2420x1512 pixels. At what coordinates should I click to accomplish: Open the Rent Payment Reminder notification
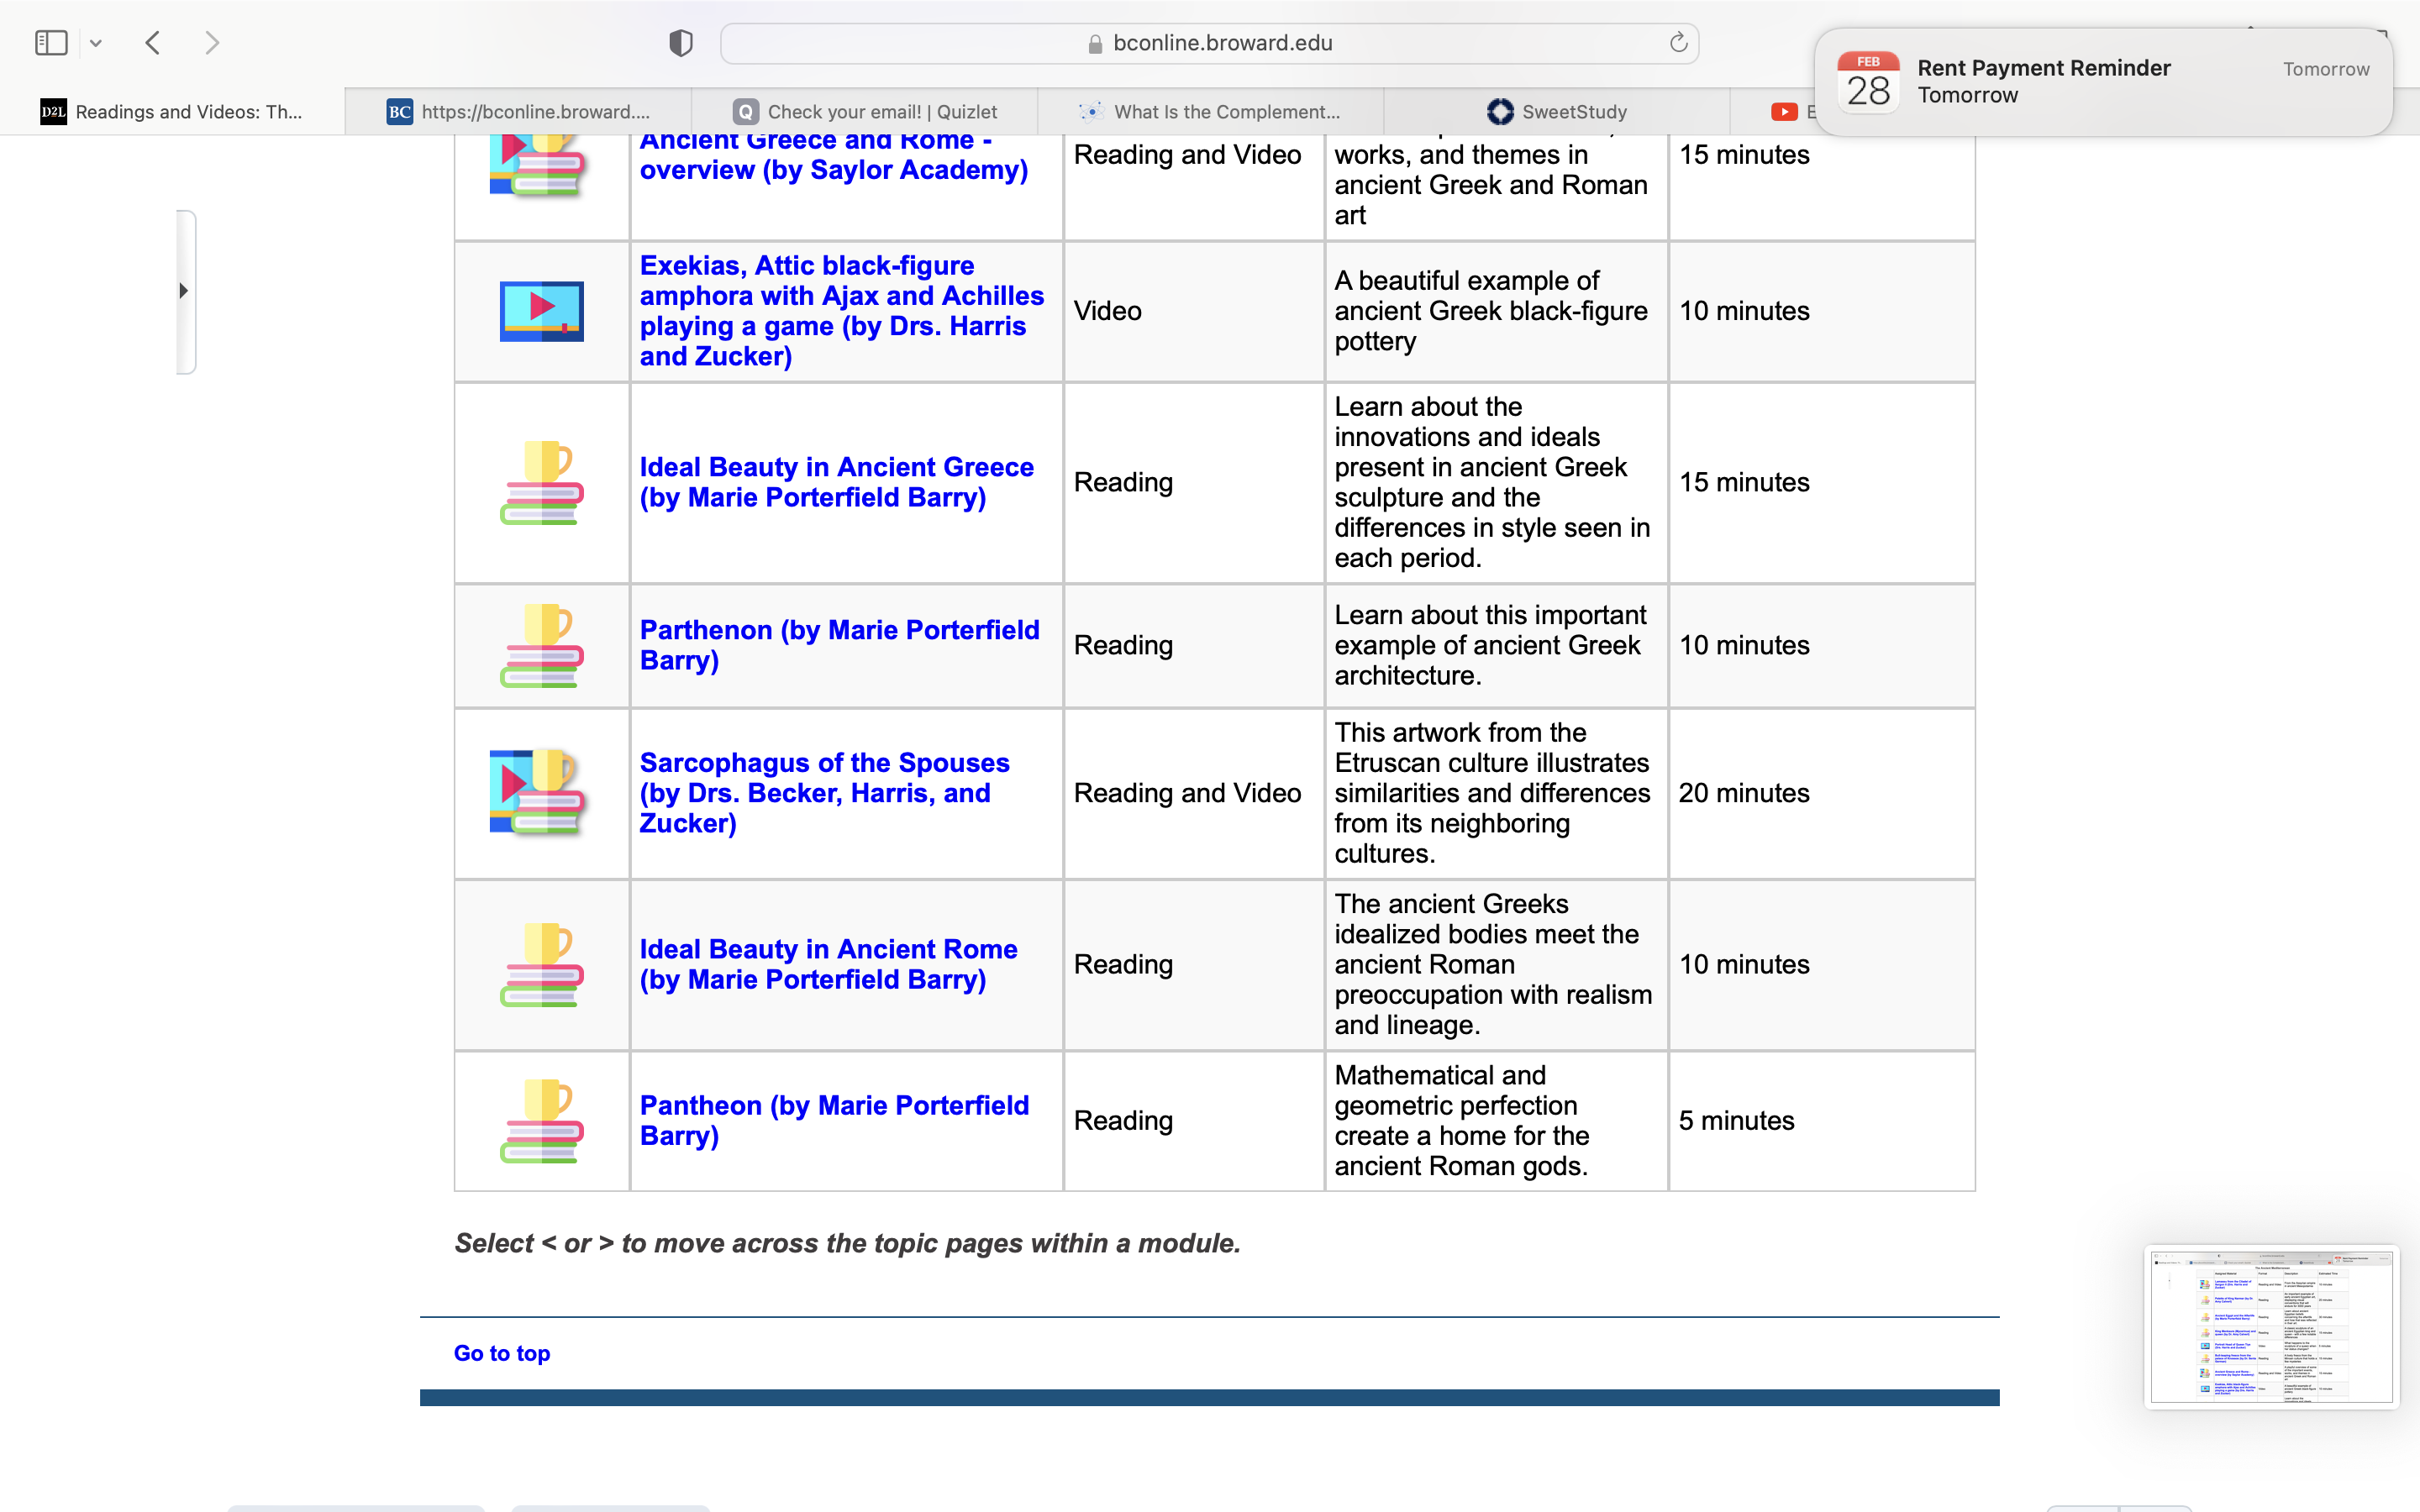coord(2103,81)
